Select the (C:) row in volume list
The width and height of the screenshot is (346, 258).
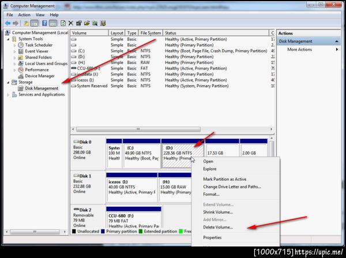pos(172,51)
